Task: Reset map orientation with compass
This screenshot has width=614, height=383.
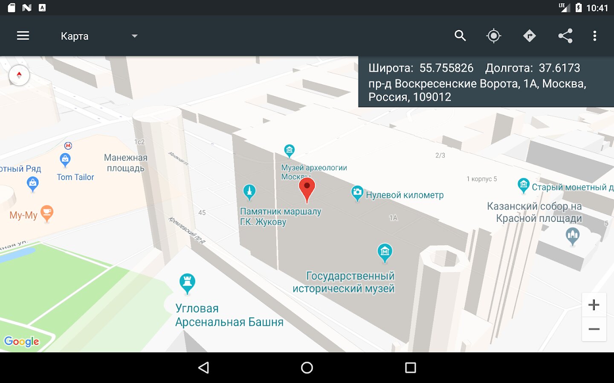Action: [x=19, y=75]
